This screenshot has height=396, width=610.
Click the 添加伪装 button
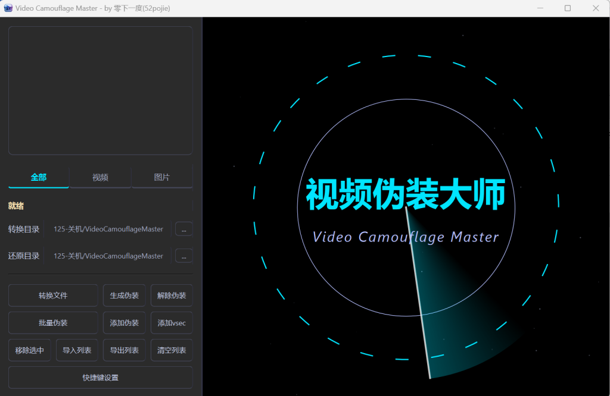coord(124,322)
